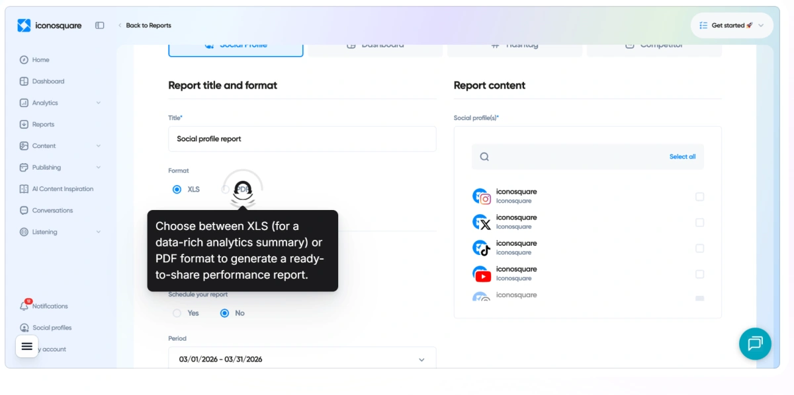Open AI Content Inspiration page
The height and width of the screenshot is (395, 794).
(63, 189)
